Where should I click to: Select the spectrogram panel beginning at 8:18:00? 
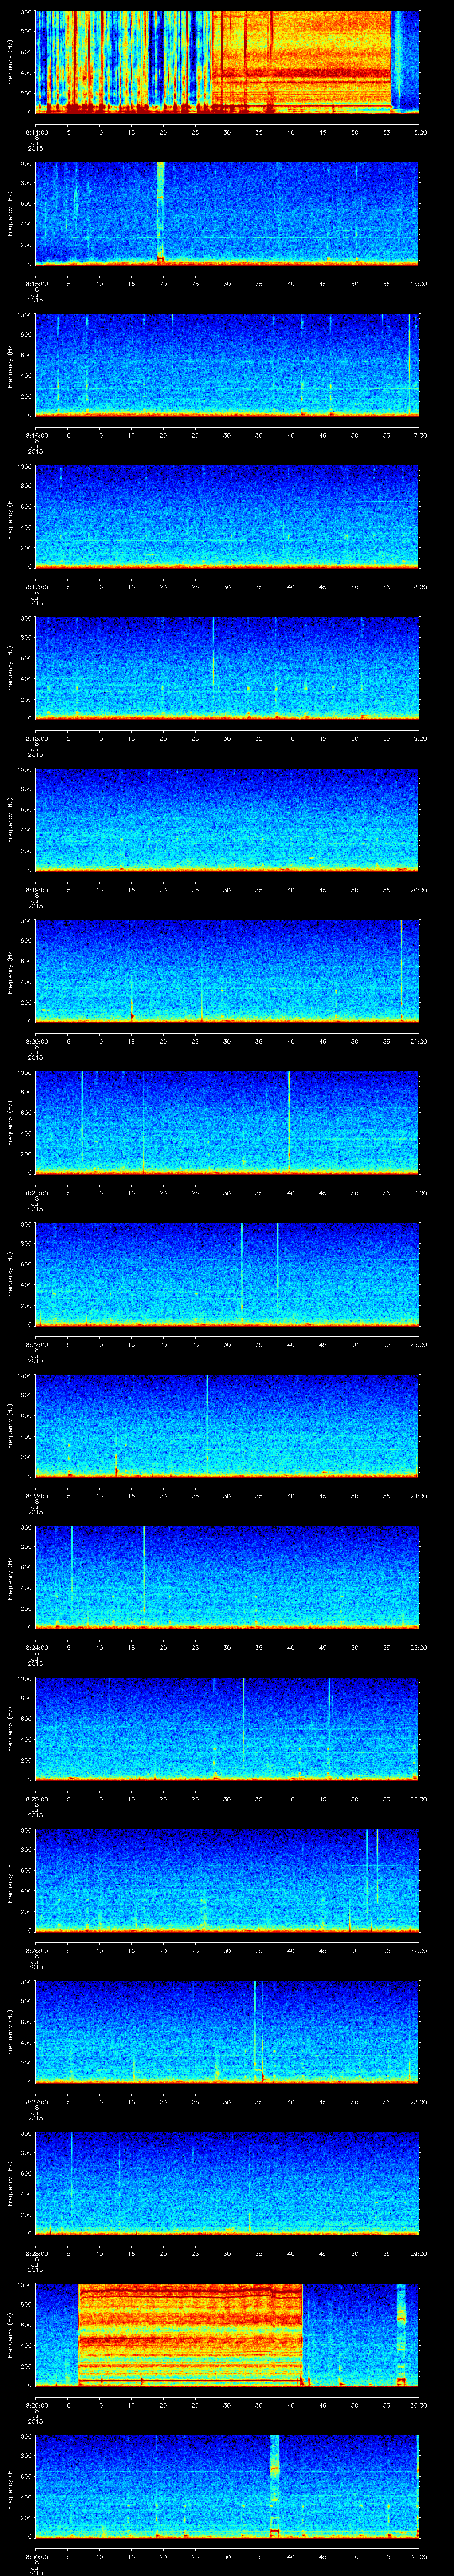click(x=227, y=668)
